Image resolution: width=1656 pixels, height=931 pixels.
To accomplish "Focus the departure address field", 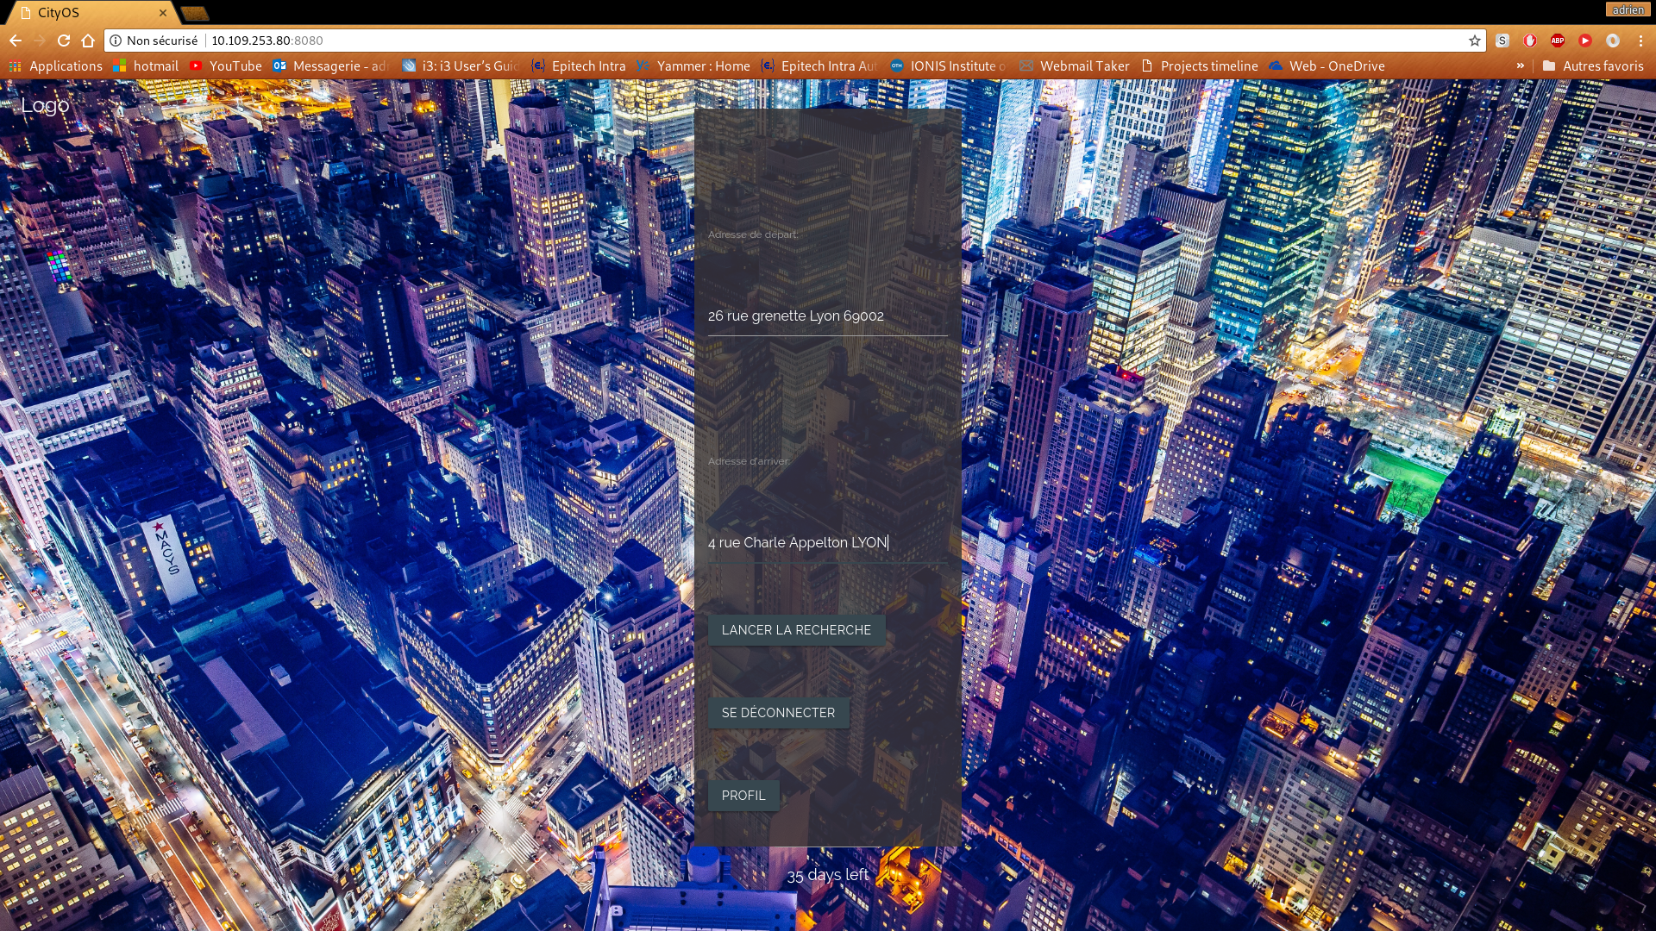I will (826, 316).
